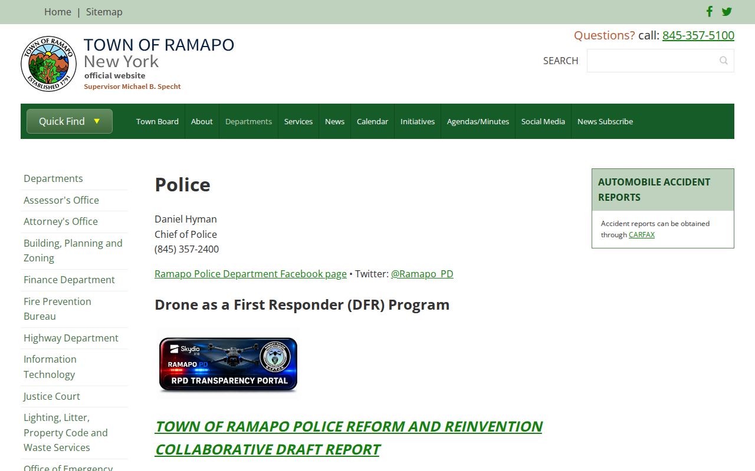The image size is (755, 471).
Task: Go to the News menu item
Action: pyautogui.click(x=334, y=121)
